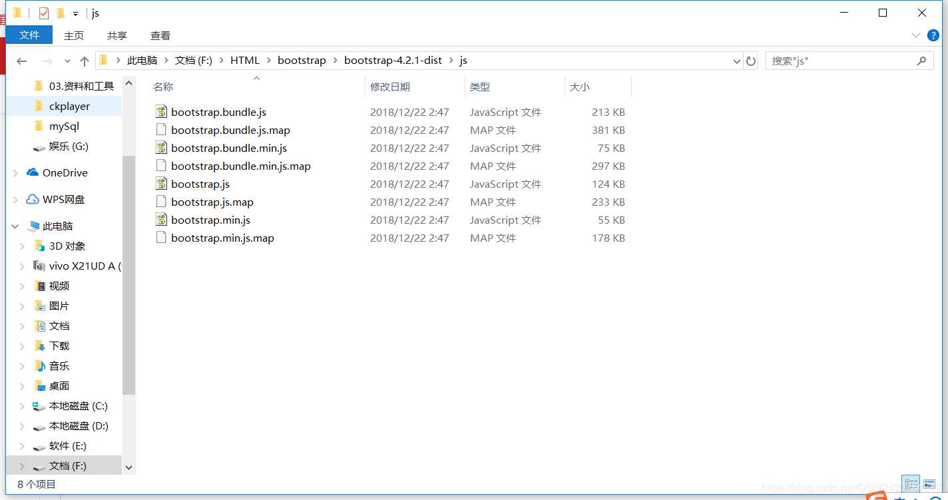Viewport: 948px width, 500px height.
Task: Click the 此电脑 breadcrumb in address bar
Action: pos(142,61)
